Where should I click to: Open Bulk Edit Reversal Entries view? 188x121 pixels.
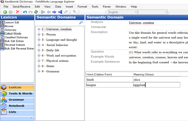click(17, 49)
